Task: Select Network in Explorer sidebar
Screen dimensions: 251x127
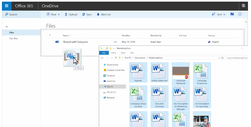Action: coord(109,98)
